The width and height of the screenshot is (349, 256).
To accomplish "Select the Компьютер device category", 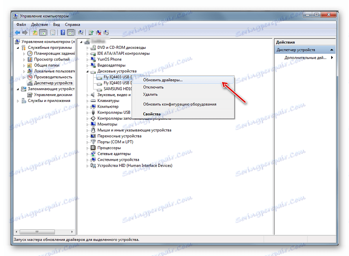I will coord(108,107).
